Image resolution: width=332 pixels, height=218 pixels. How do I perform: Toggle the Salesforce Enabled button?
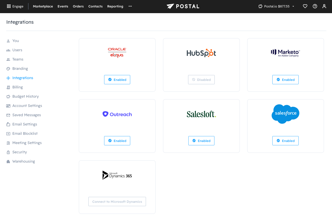[x=285, y=141]
